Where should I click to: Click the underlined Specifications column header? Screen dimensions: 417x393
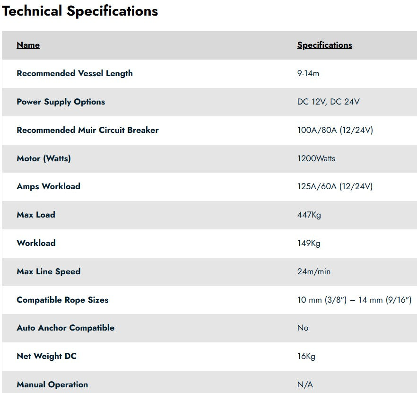tap(324, 45)
